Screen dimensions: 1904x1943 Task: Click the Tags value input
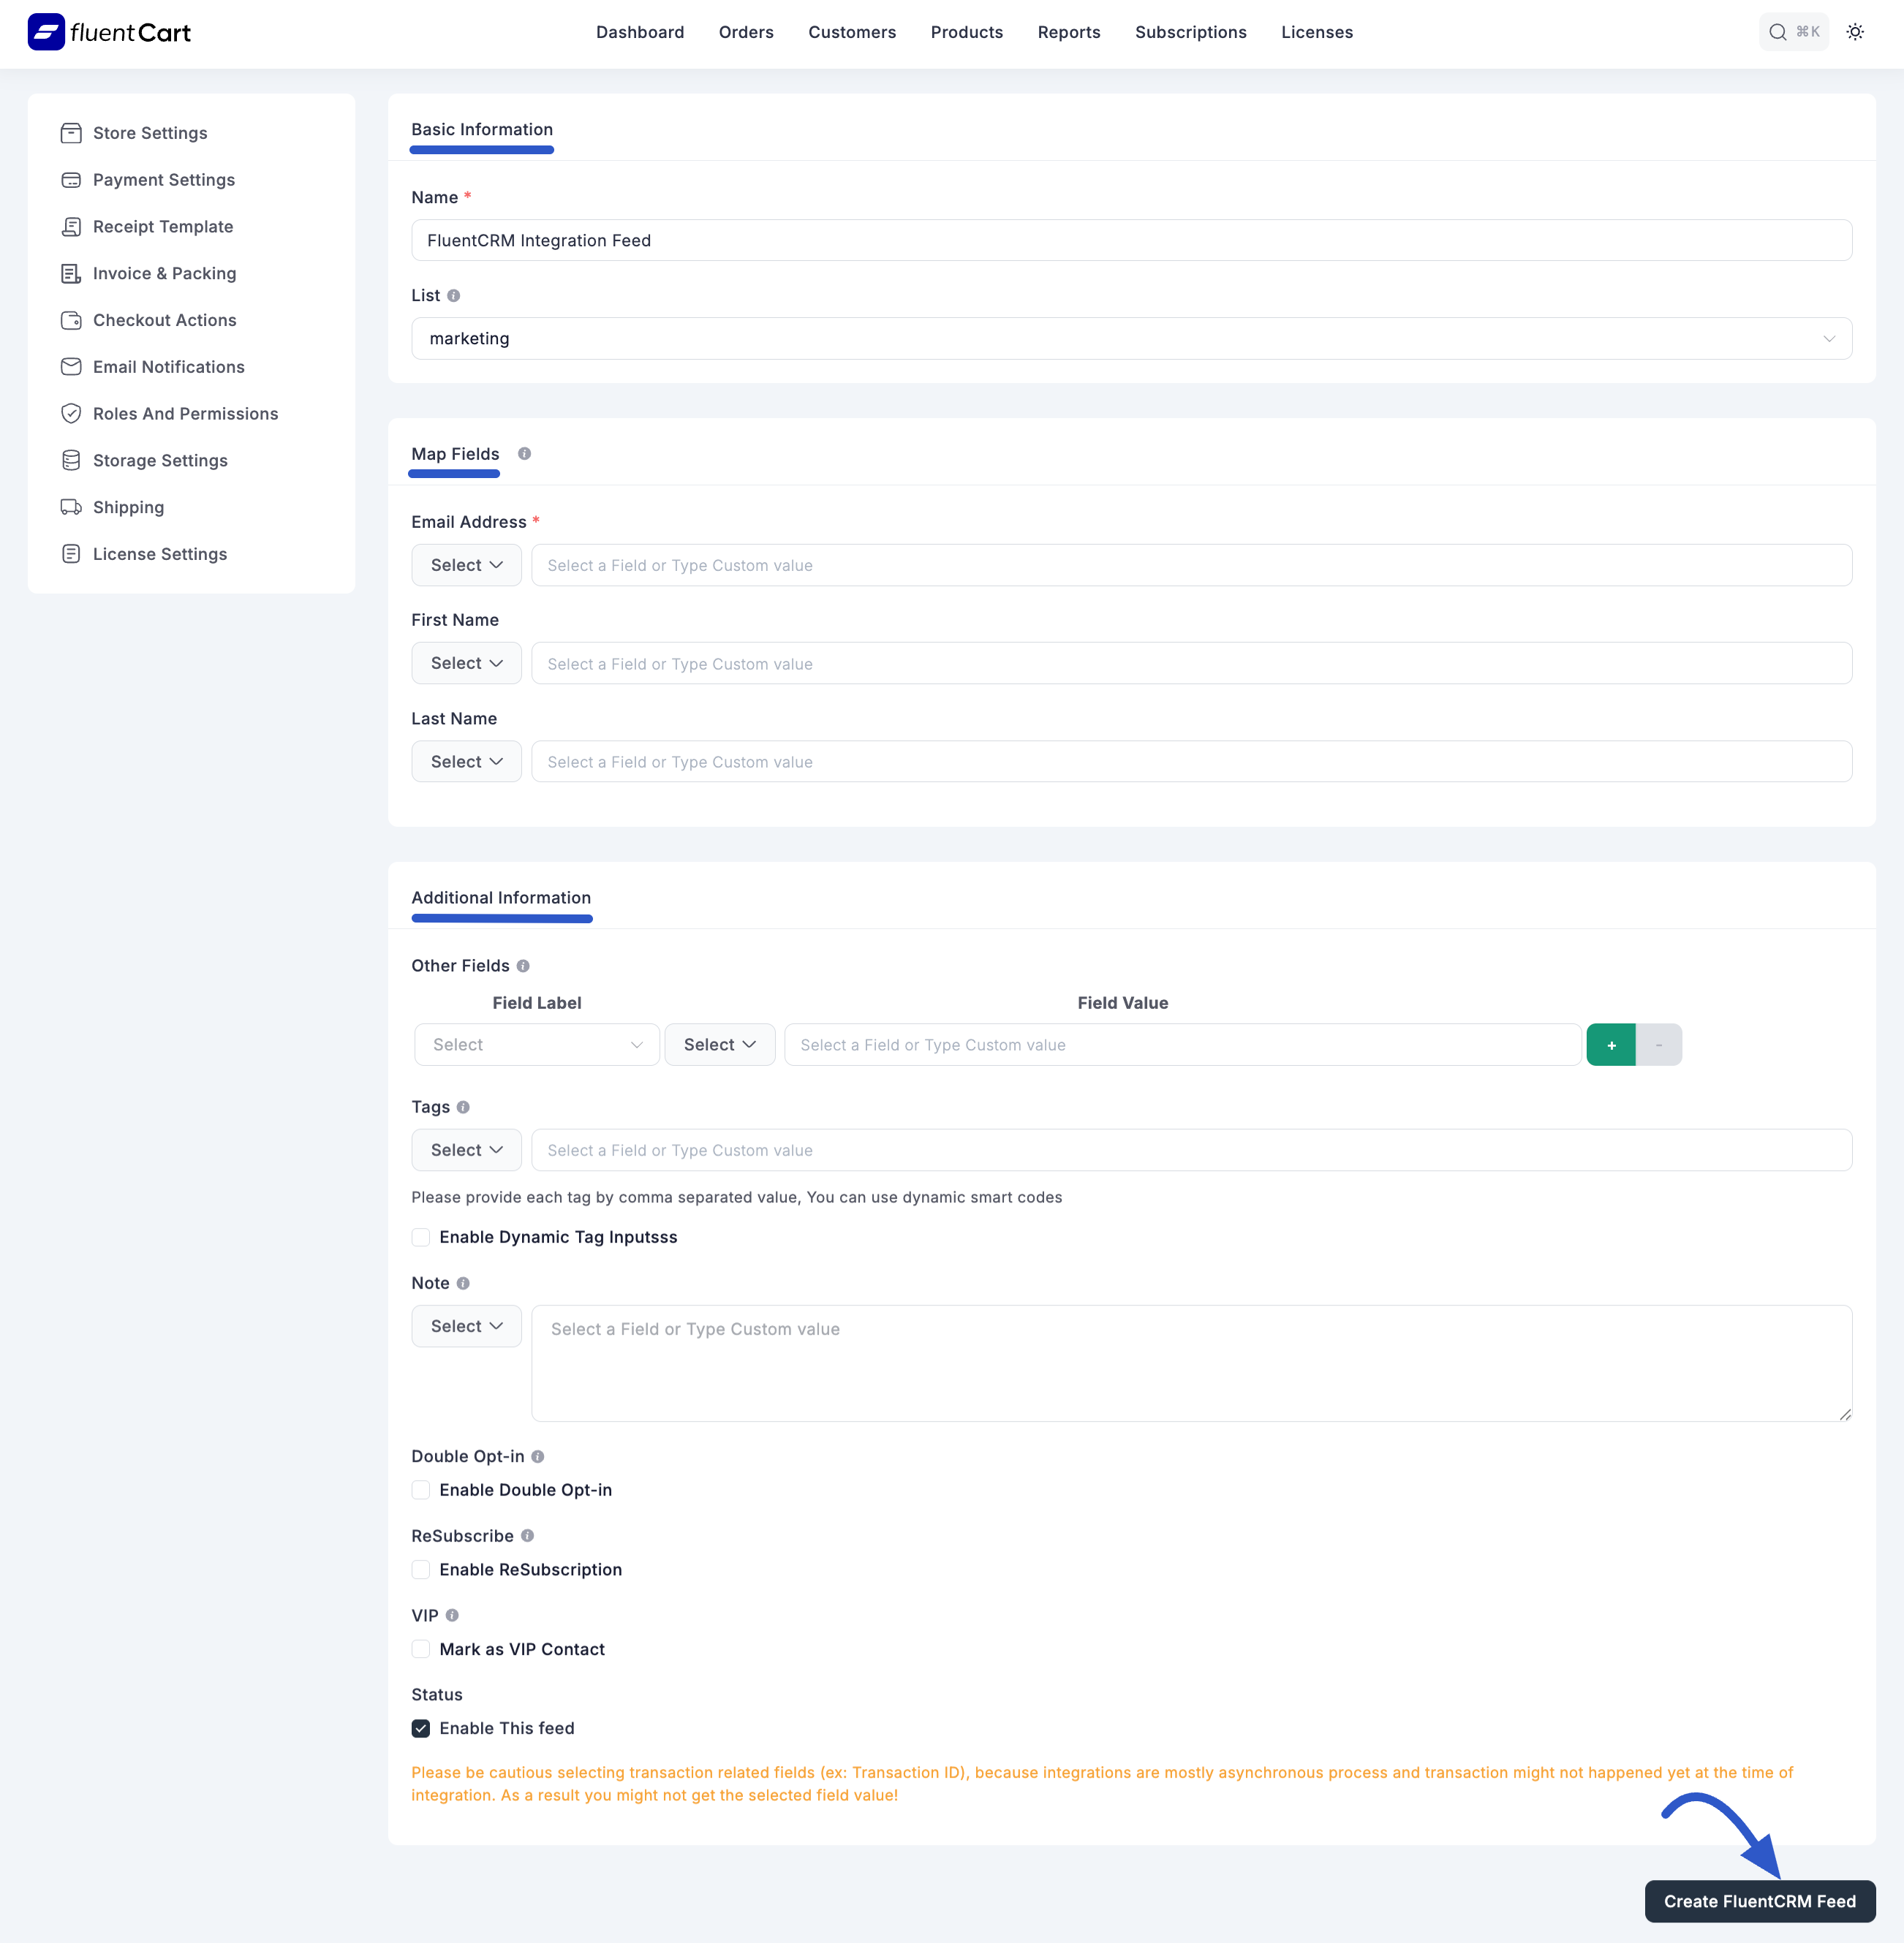tap(1191, 1151)
